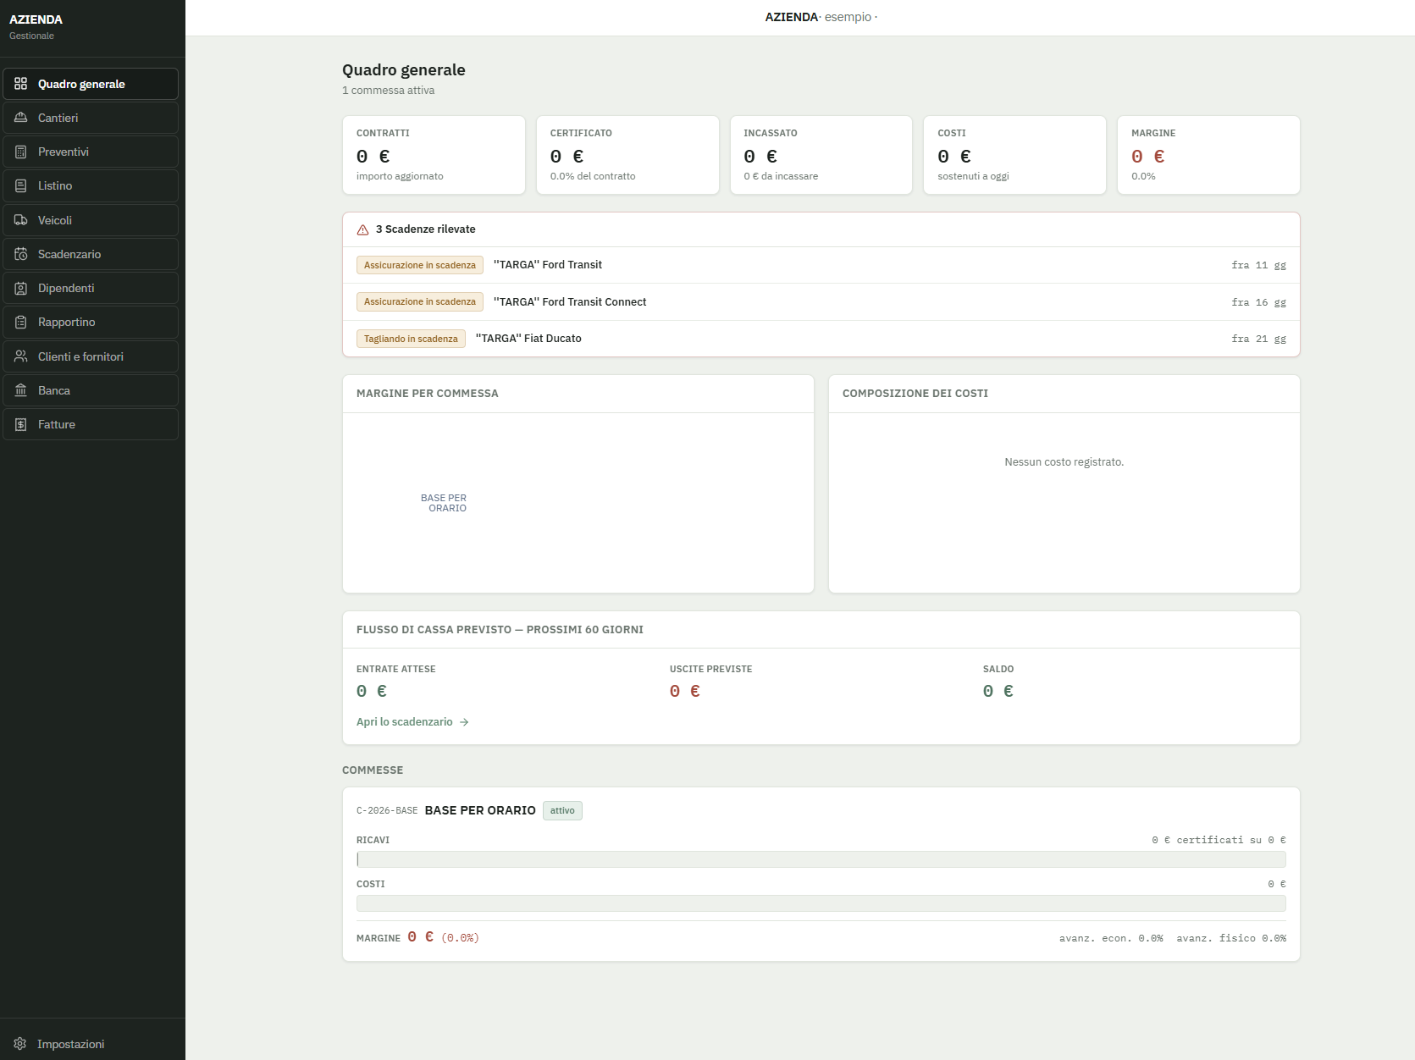Click the Listino list icon
Image resolution: width=1415 pixels, height=1060 pixels.
click(21, 185)
